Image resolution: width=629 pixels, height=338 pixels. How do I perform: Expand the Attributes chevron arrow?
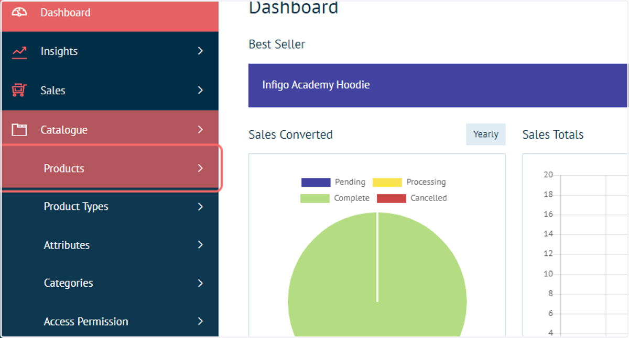[x=200, y=244]
